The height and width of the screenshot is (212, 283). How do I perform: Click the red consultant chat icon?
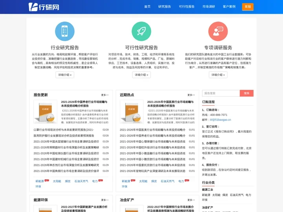[x=218, y=31]
